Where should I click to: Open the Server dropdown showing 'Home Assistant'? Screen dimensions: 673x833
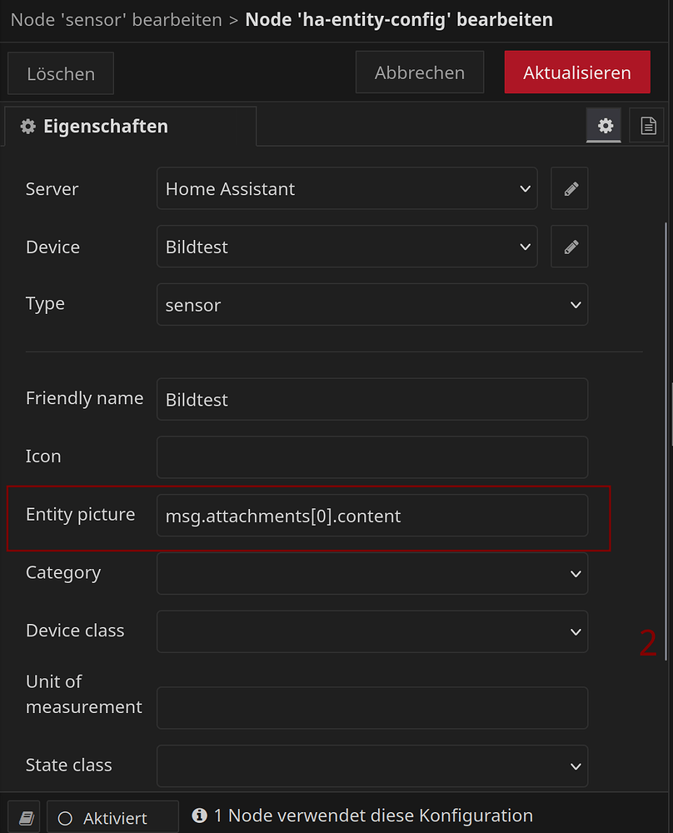click(x=347, y=188)
